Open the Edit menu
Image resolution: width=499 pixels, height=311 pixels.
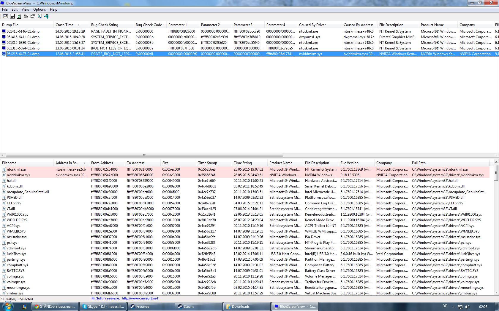click(x=15, y=9)
